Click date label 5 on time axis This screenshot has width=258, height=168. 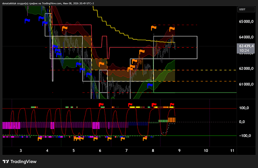point(74,150)
